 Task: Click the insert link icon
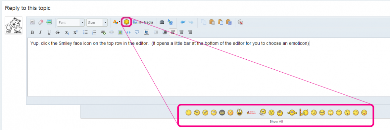pyautogui.click(x=103, y=32)
